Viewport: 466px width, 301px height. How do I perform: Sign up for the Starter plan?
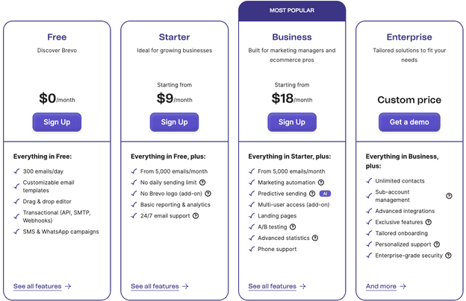coord(174,122)
